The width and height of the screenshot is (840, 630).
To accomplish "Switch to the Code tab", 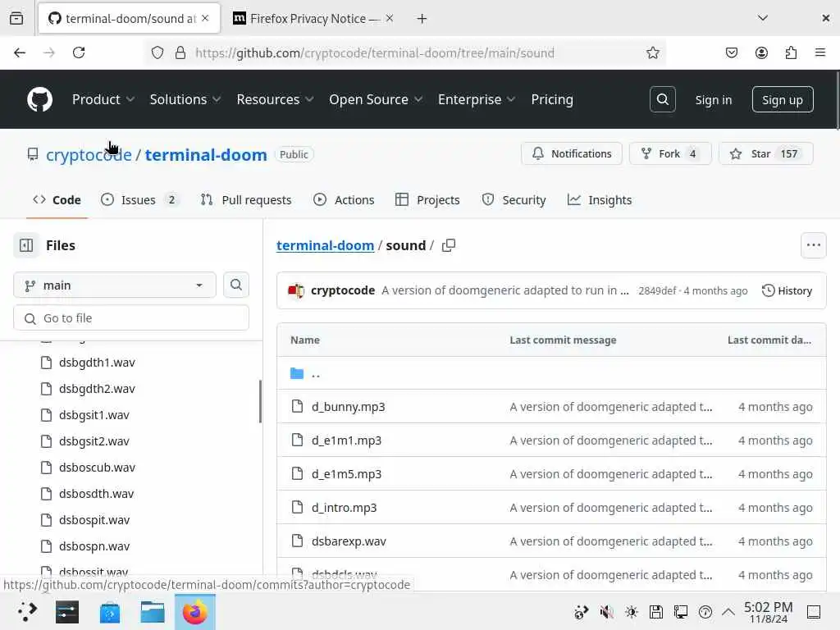I will click(57, 200).
